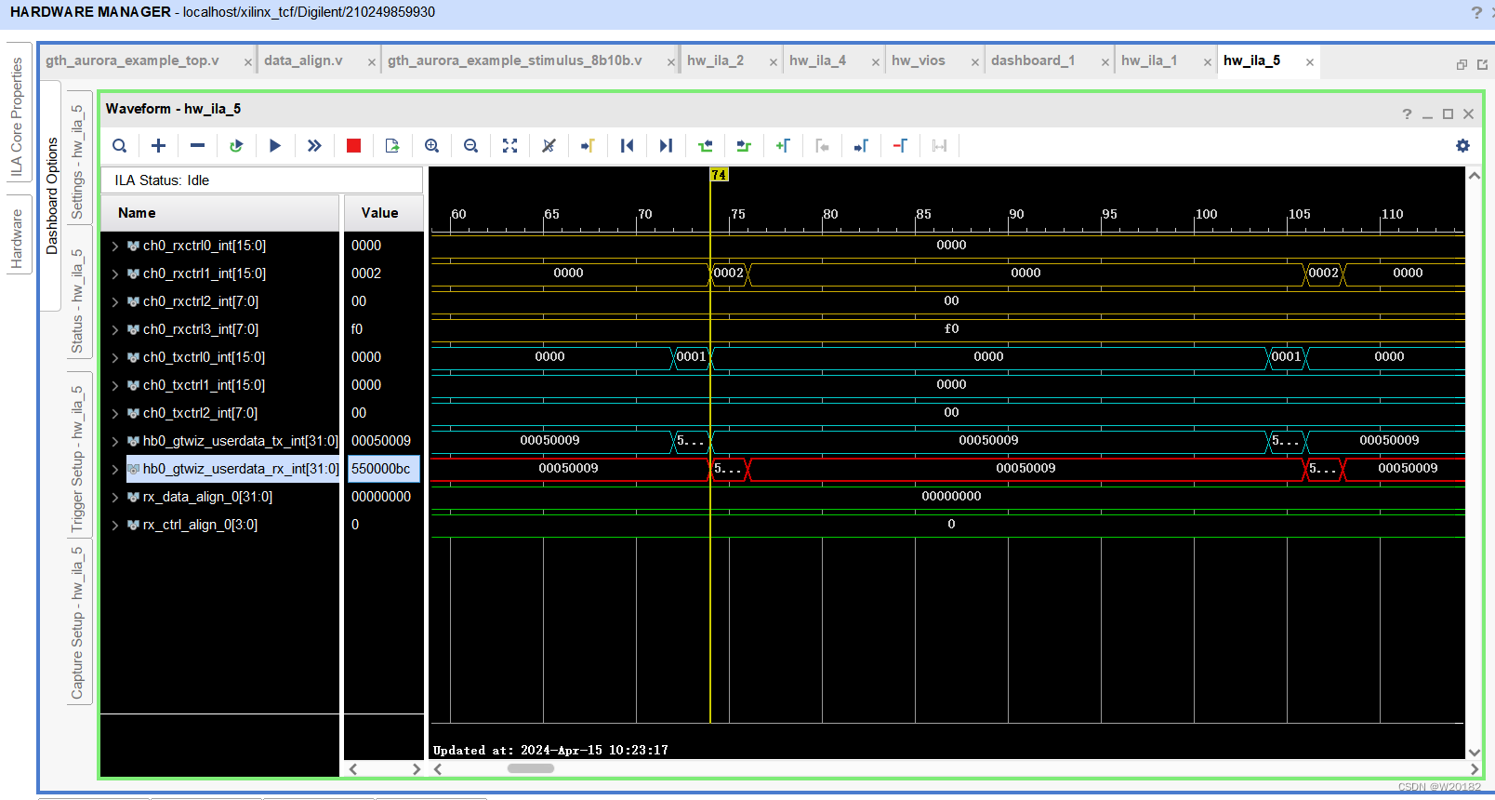Float the hw_ila_5 tab window icon
1495x800 pixels.
pos(1462,64)
